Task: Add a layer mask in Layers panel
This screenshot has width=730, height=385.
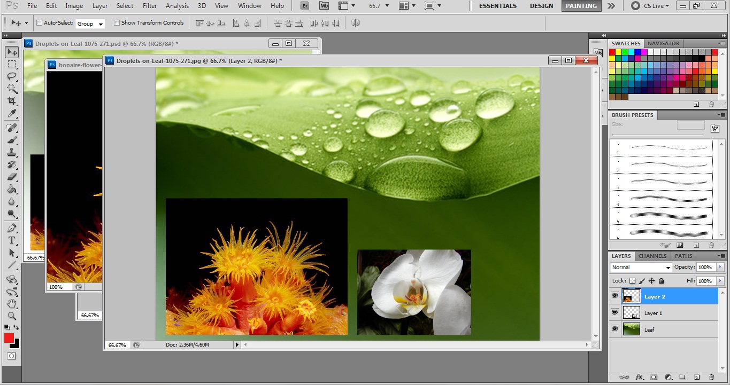Action: tap(654, 377)
